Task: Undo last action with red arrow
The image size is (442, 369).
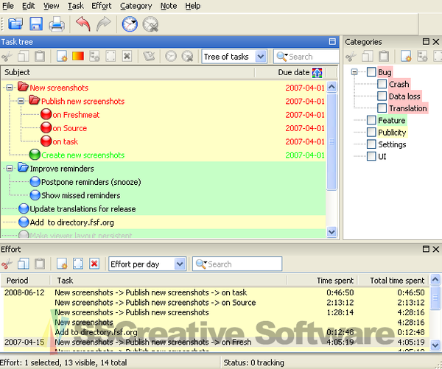Action: click(83, 24)
